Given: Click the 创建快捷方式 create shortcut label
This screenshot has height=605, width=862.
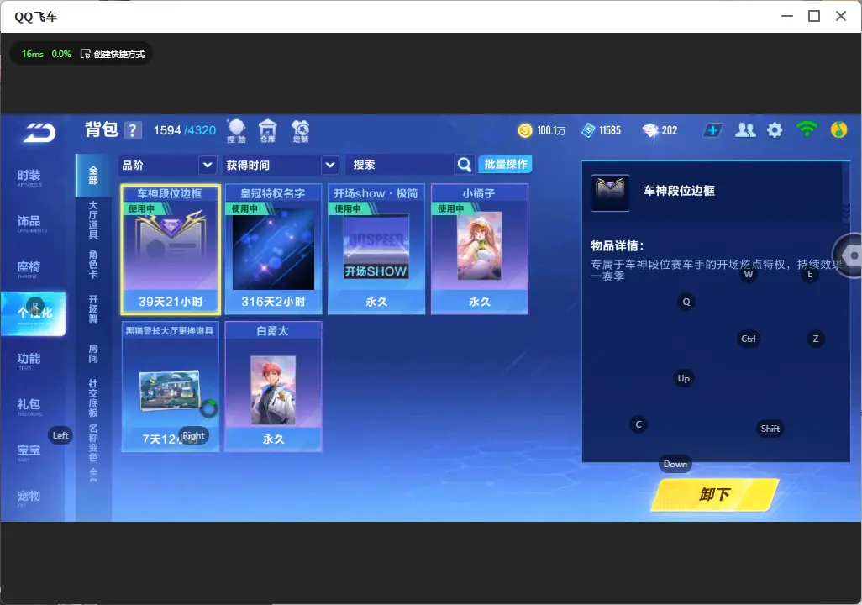Looking at the screenshot, I should (x=118, y=54).
